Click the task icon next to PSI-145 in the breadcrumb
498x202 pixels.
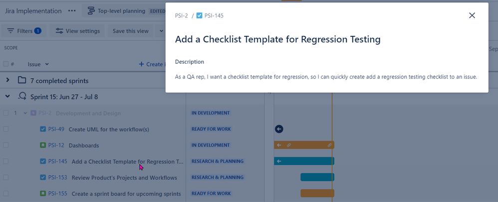(x=199, y=15)
